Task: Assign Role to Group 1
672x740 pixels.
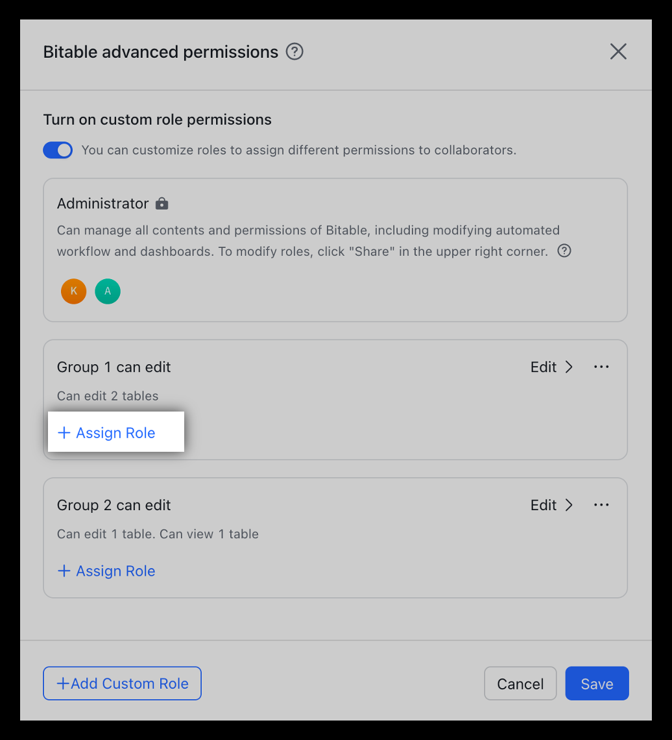Action: pyautogui.click(x=107, y=433)
